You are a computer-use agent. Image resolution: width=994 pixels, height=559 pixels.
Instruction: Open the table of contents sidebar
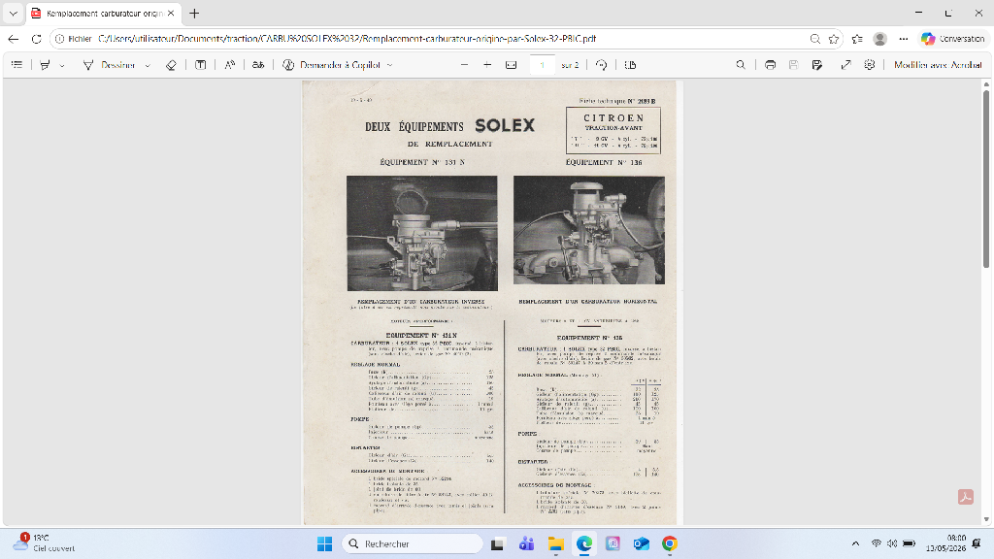click(x=17, y=65)
